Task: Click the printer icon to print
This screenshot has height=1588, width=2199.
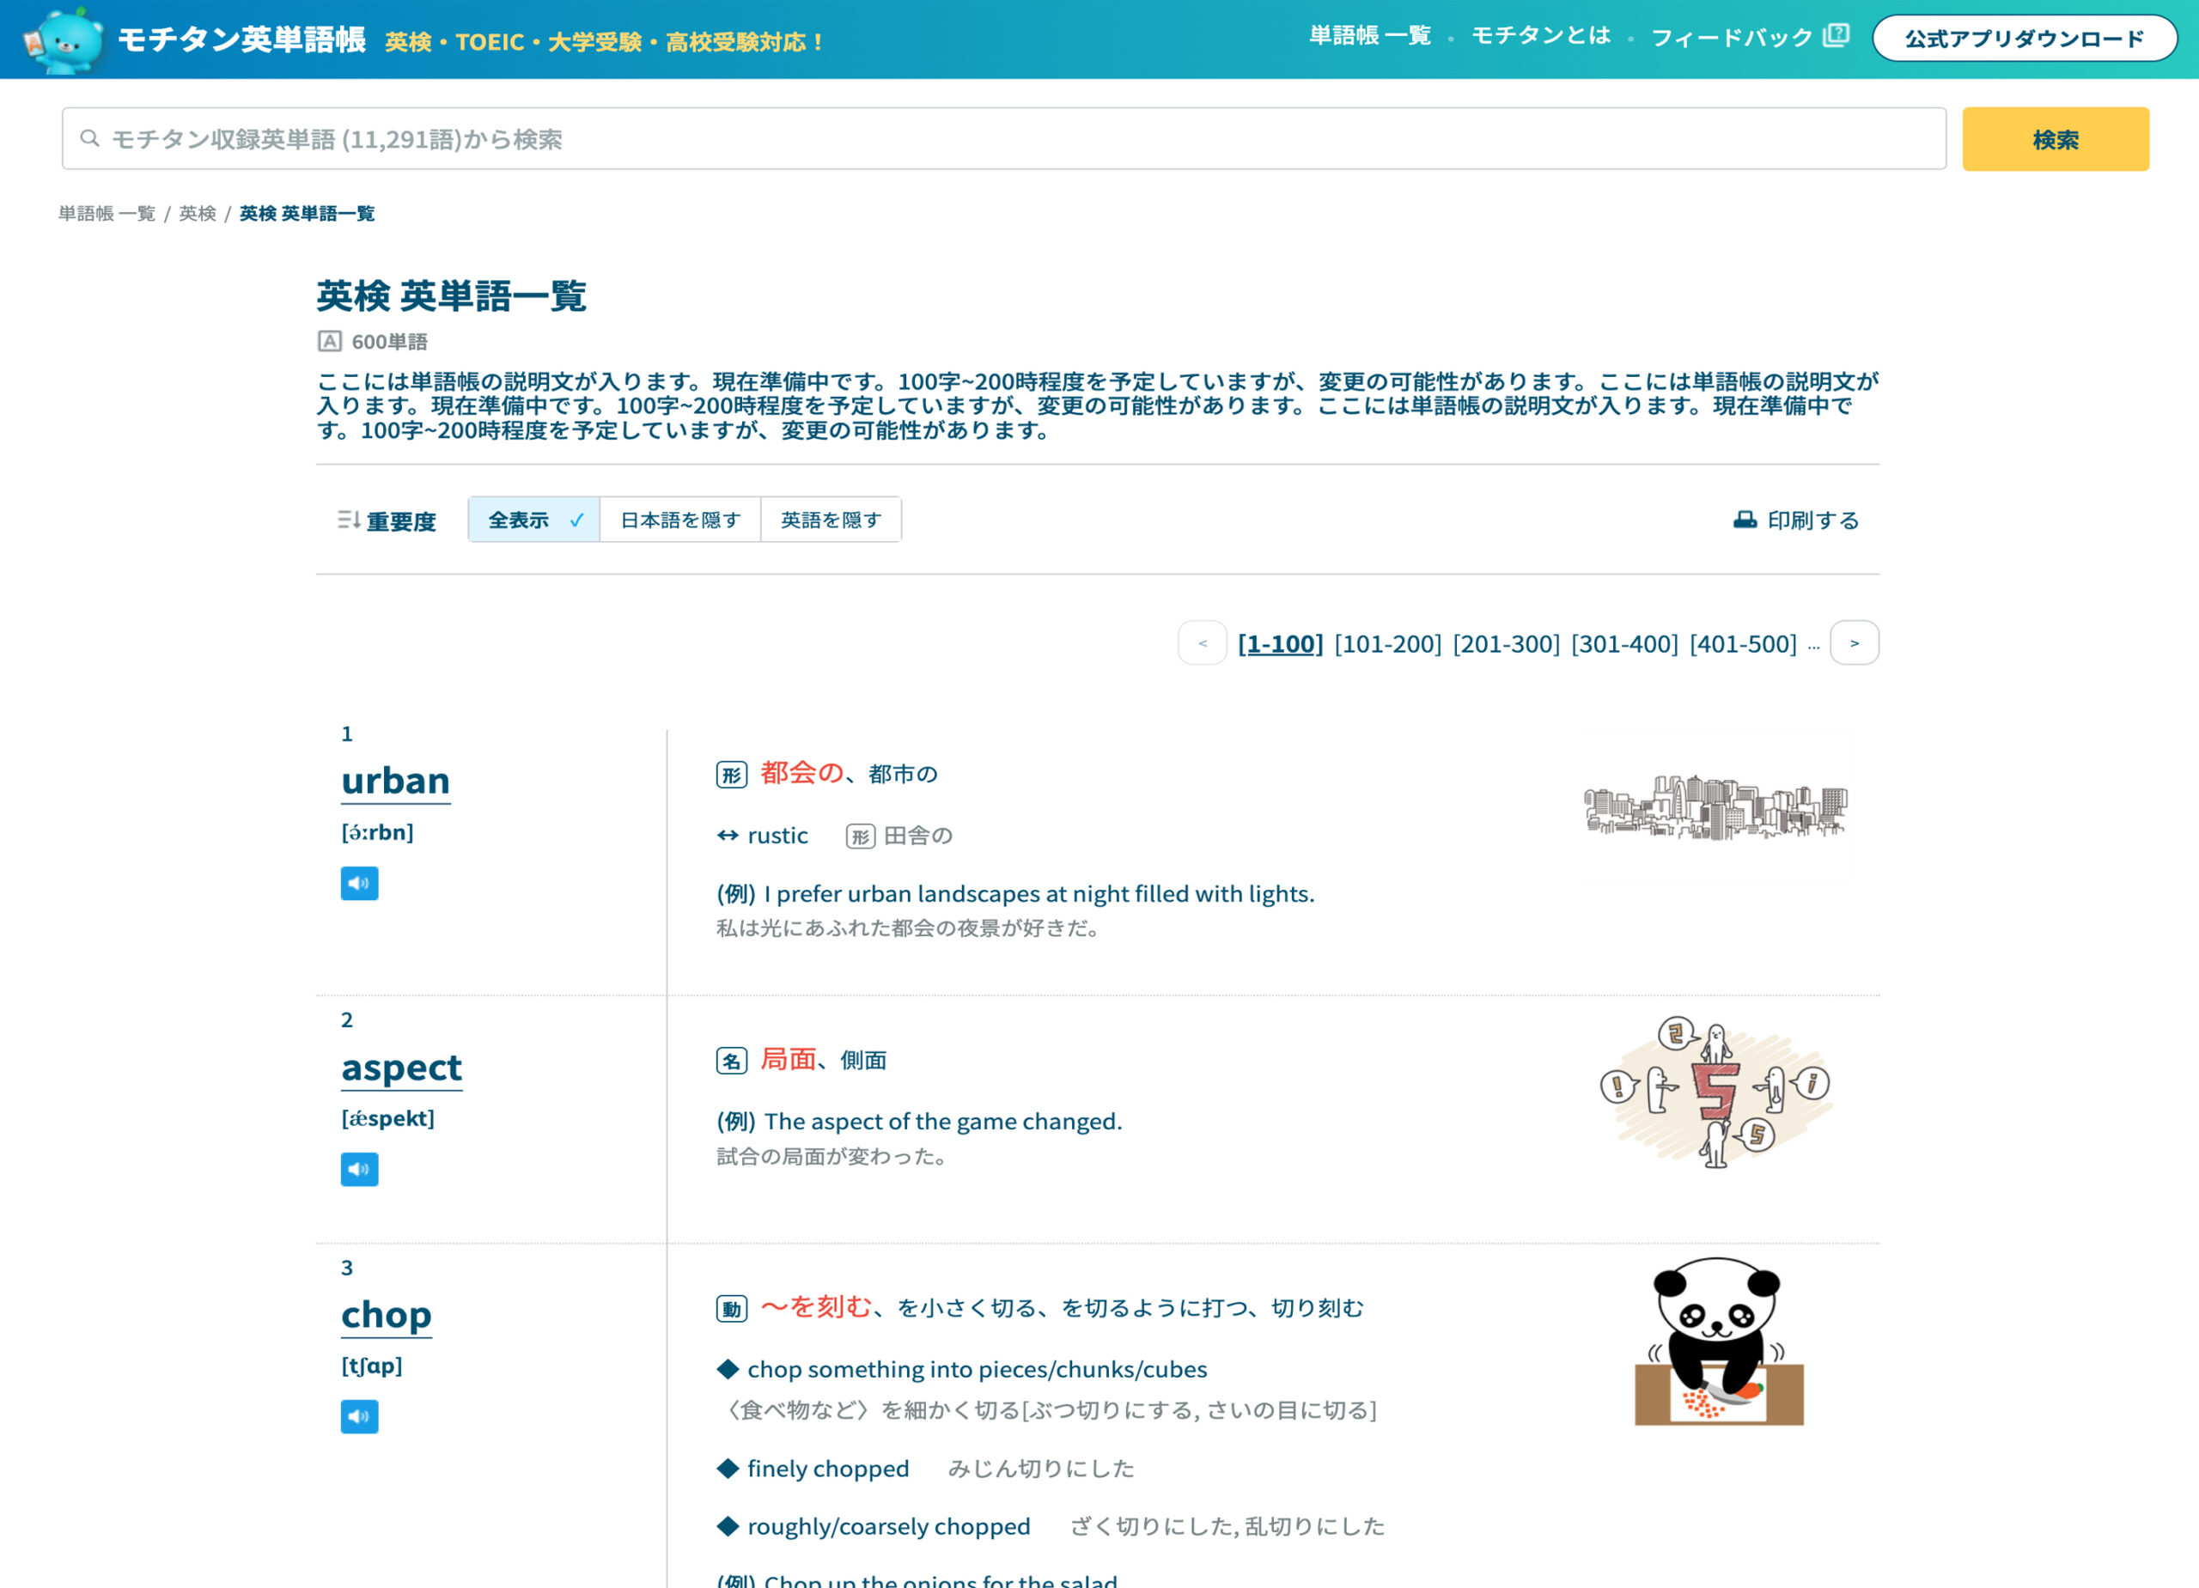Action: pos(1745,520)
